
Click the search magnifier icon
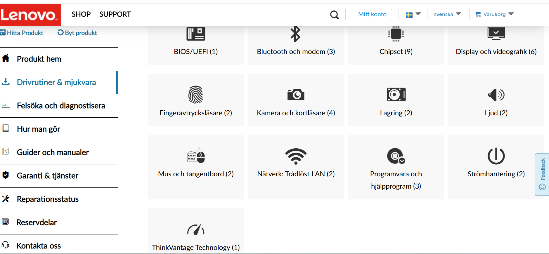pos(334,15)
